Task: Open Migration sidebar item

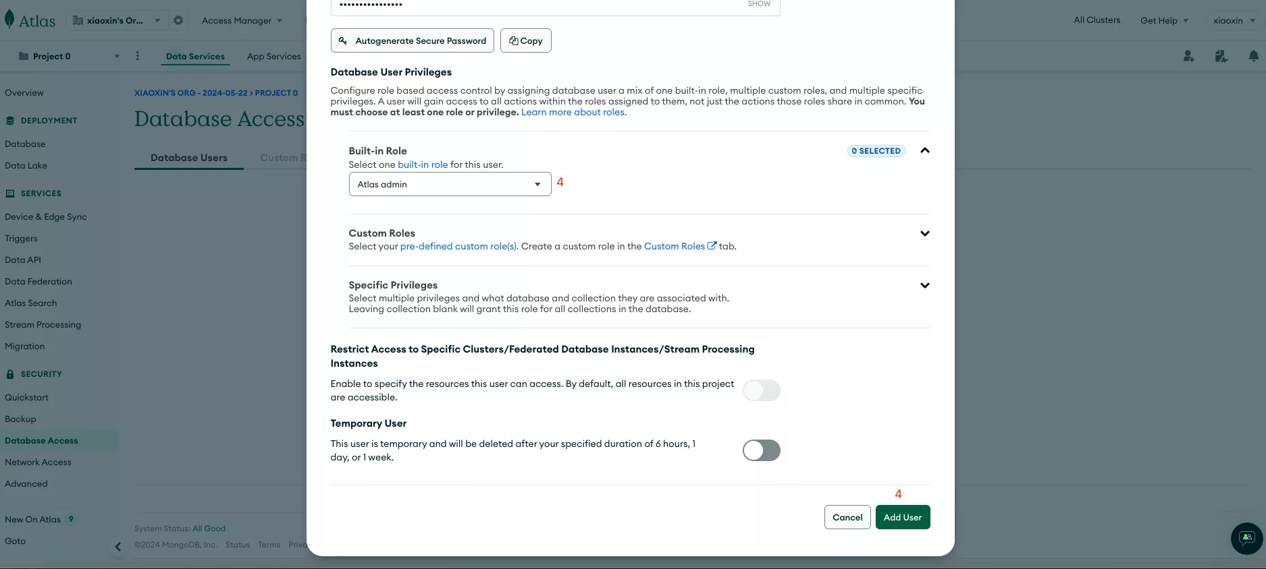Action: pos(25,346)
